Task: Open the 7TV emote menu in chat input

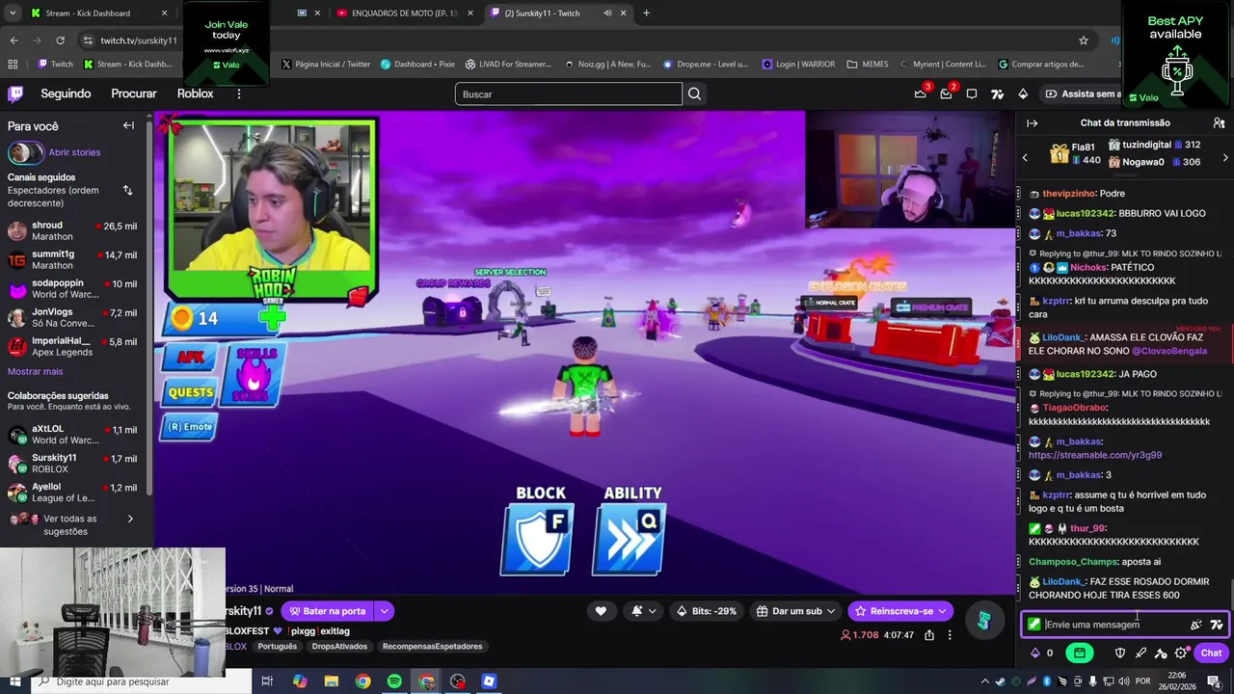Action: coord(1217,625)
